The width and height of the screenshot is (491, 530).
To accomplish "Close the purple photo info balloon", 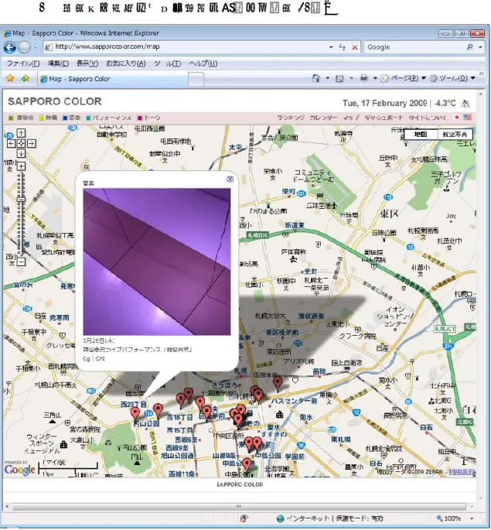I will tap(230, 180).
